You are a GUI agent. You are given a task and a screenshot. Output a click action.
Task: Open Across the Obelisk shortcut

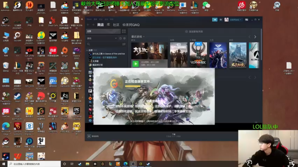click(x=76, y=68)
